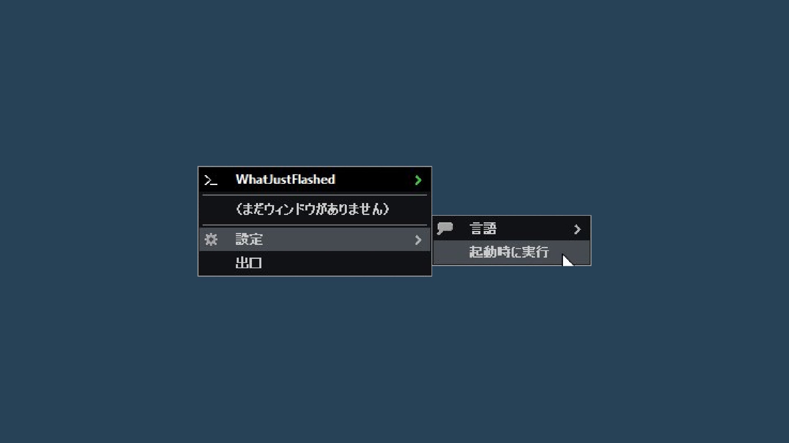
Task: Click the 出口 label text
Action: tap(249, 263)
